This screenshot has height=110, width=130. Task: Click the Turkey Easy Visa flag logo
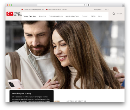(x=14, y=14)
